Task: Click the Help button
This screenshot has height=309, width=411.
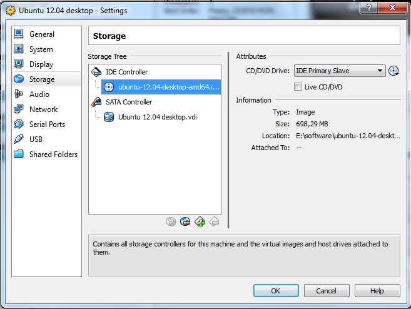Action: tap(377, 291)
